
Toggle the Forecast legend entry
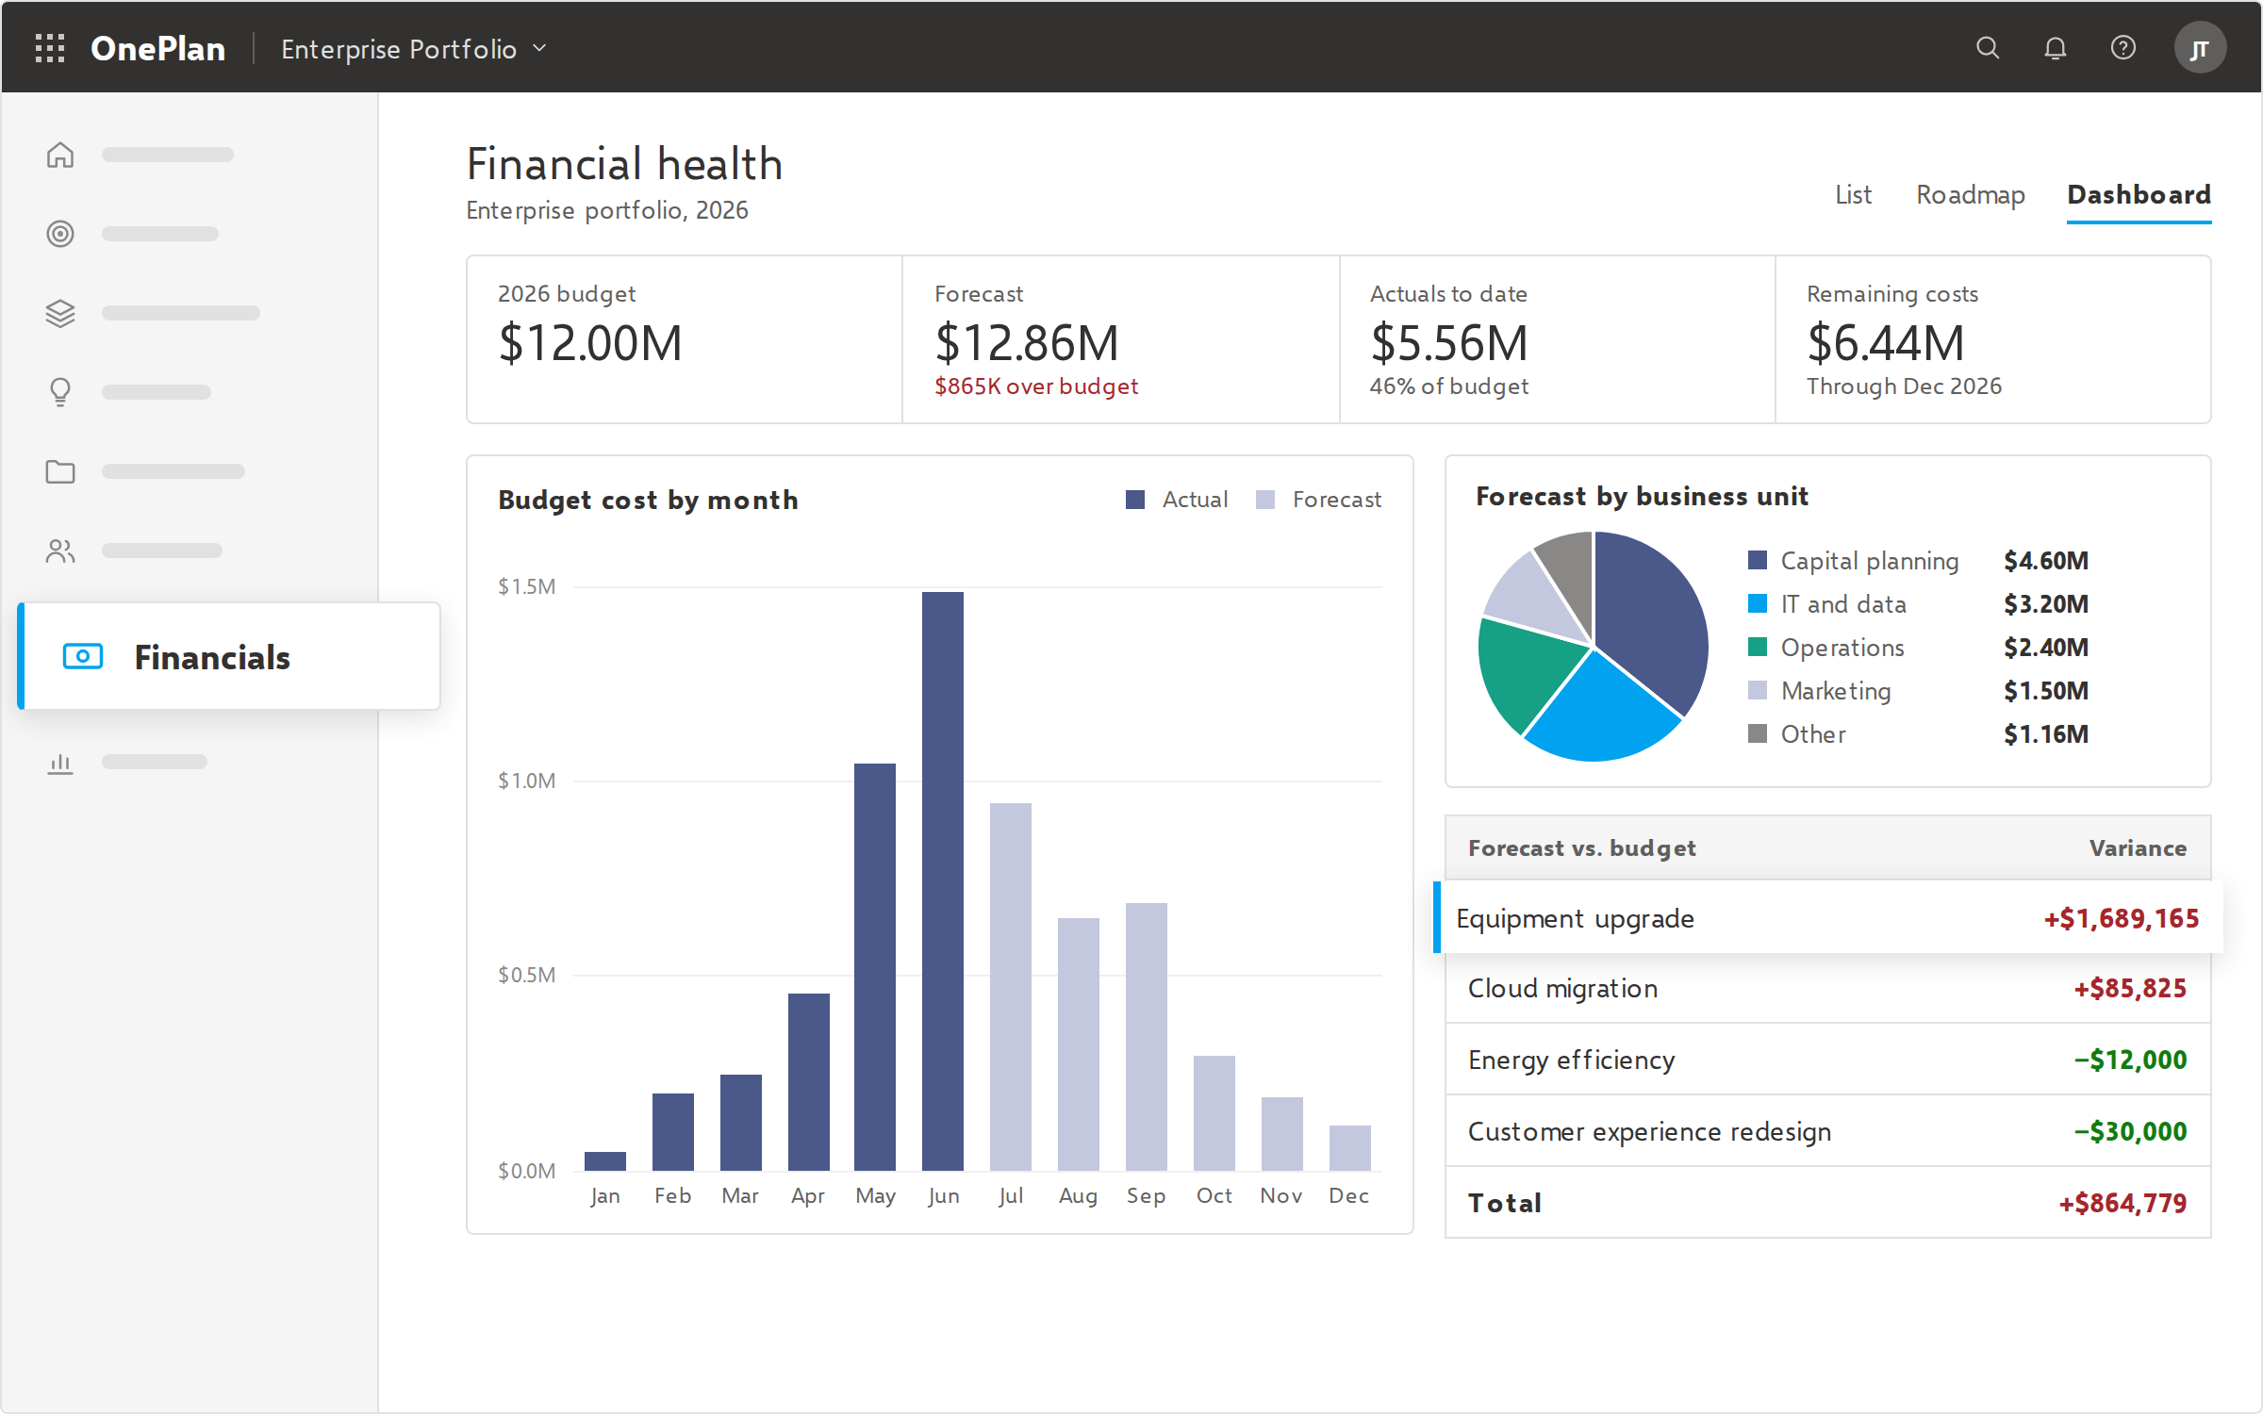click(x=1318, y=500)
